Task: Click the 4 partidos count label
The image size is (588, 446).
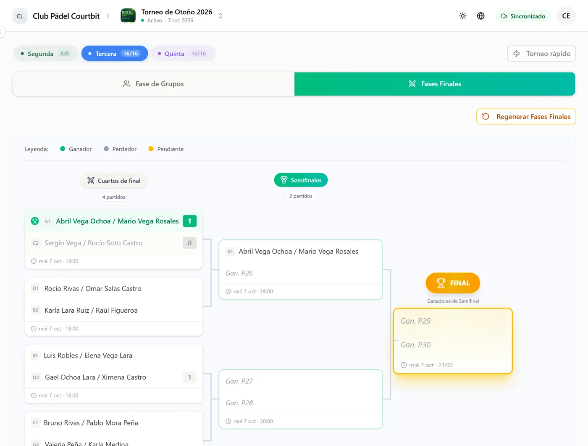Action: point(114,197)
